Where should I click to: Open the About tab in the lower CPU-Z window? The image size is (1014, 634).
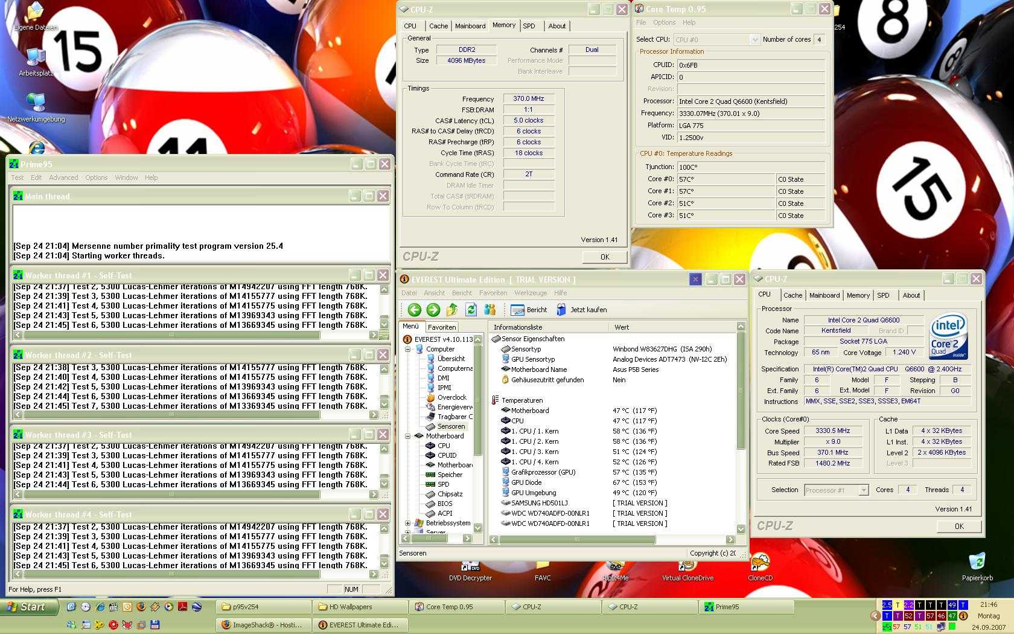[x=911, y=295]
